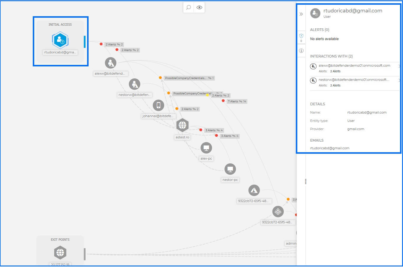Click the partially visible admin node label
Image resolution: width=403 pixels, height=267 pixels.
tap(291, 243)
